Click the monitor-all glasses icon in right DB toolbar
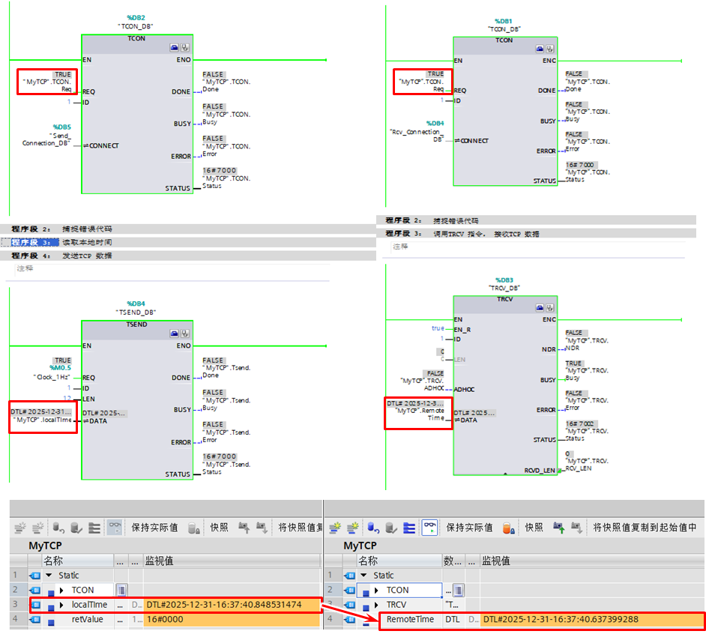 click(x=430, y=528)
